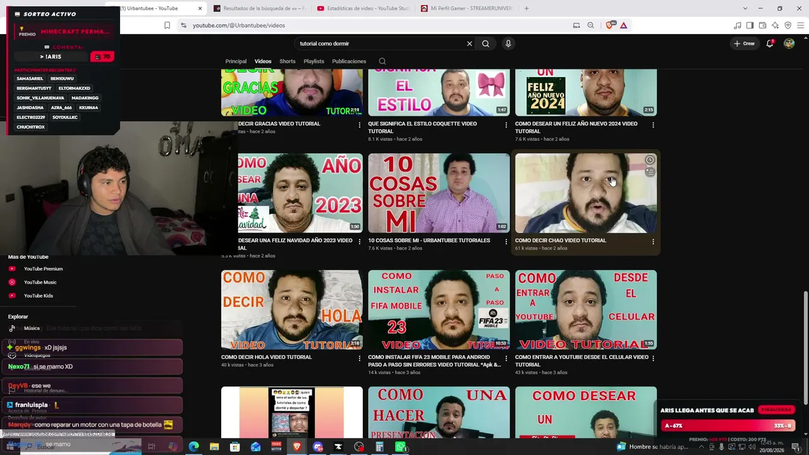The image size is (809, 455).
Task: Click the cast/install screen icon in address bar
Action: point(576,25)
